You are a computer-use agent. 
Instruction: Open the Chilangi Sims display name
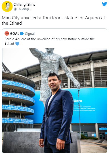(x=24, y=5)
